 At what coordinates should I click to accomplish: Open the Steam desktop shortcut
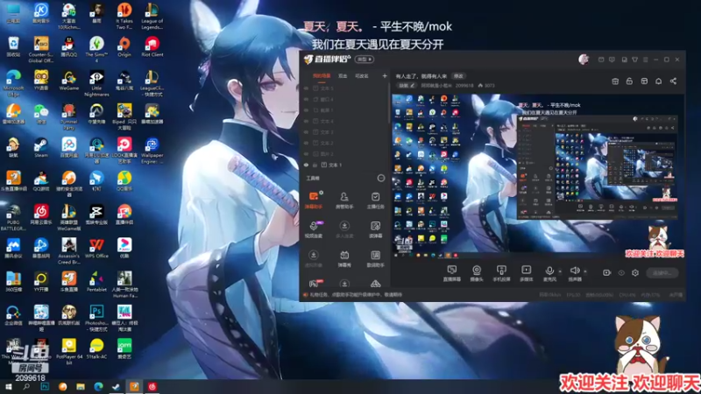coord(40,148)
